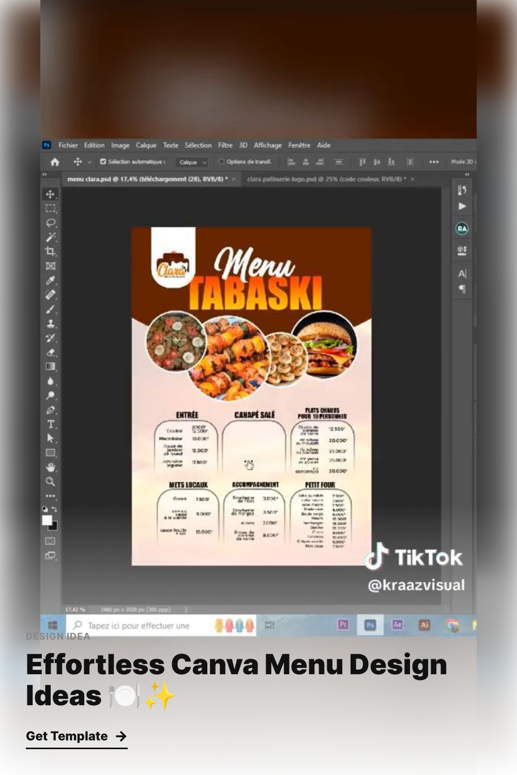This screenshot has width=517, height=775.
Task: Select the Horizontal Type tool
Action: pos(50,424)
